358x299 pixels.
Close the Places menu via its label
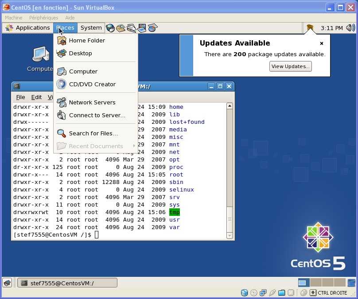(65, 28)
